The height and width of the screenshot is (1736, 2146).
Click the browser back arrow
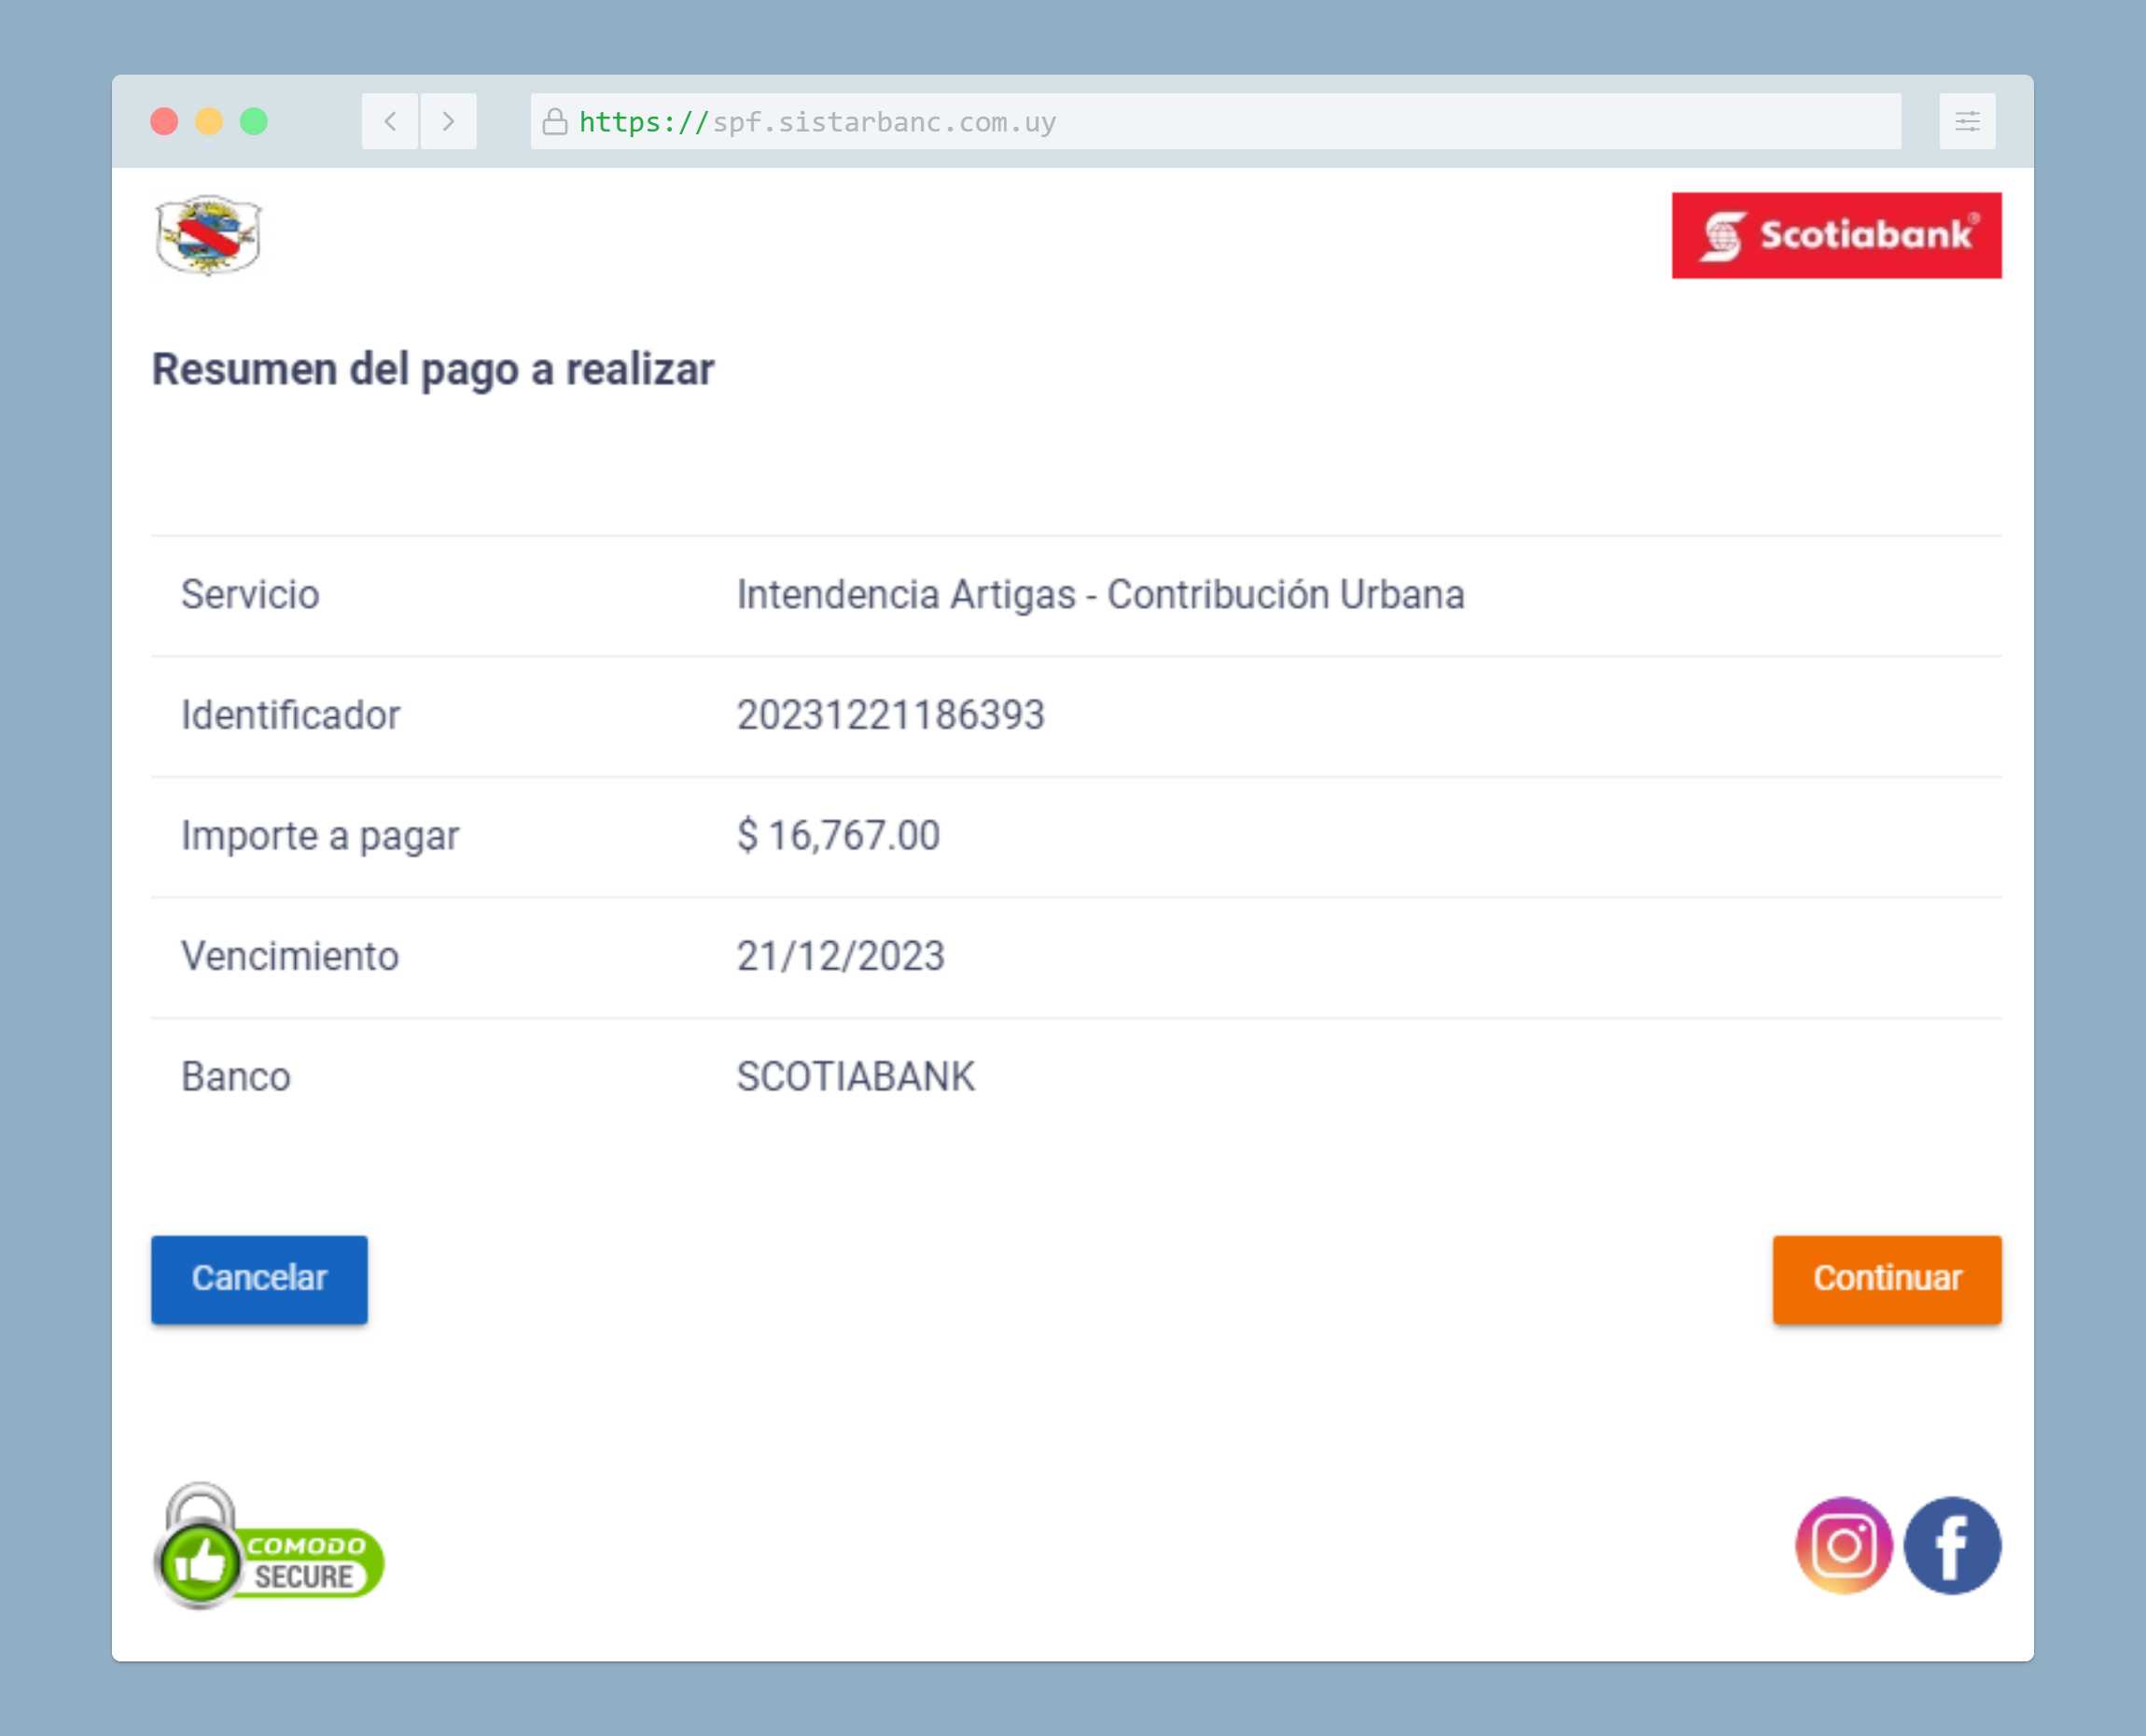390,122
